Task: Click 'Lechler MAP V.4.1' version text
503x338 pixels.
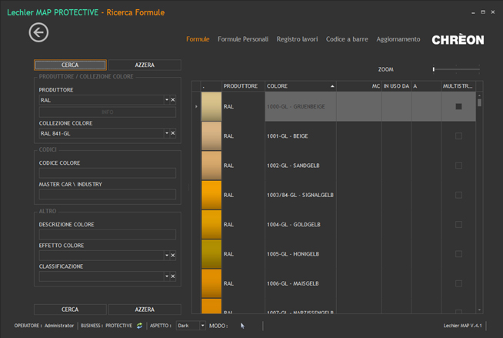Action: point(462,326)
